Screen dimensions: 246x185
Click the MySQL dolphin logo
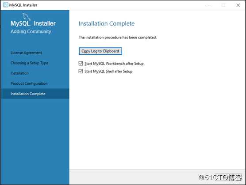(x=27, y=17)
